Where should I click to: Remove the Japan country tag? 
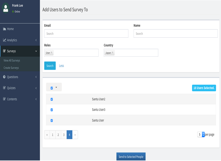click(113, 53)
